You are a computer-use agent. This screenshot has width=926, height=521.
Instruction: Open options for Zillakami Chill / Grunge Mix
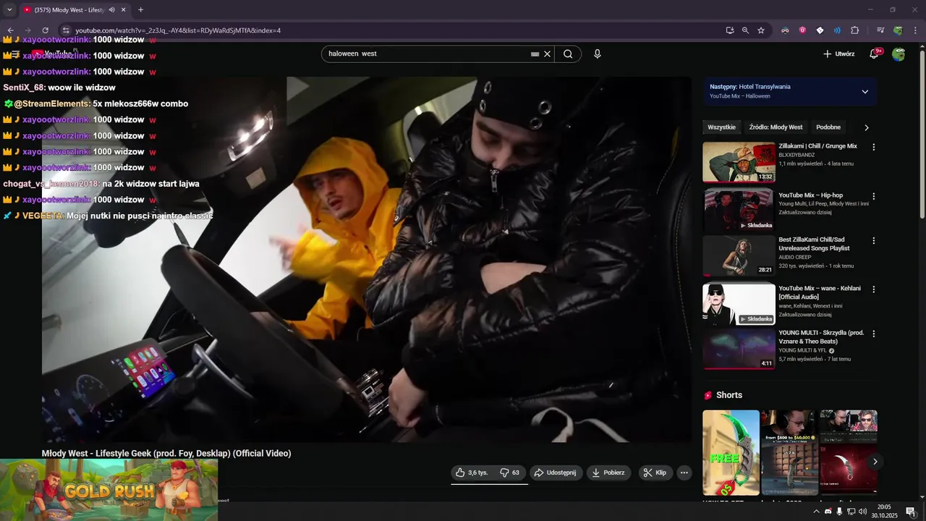click(873, 147)
